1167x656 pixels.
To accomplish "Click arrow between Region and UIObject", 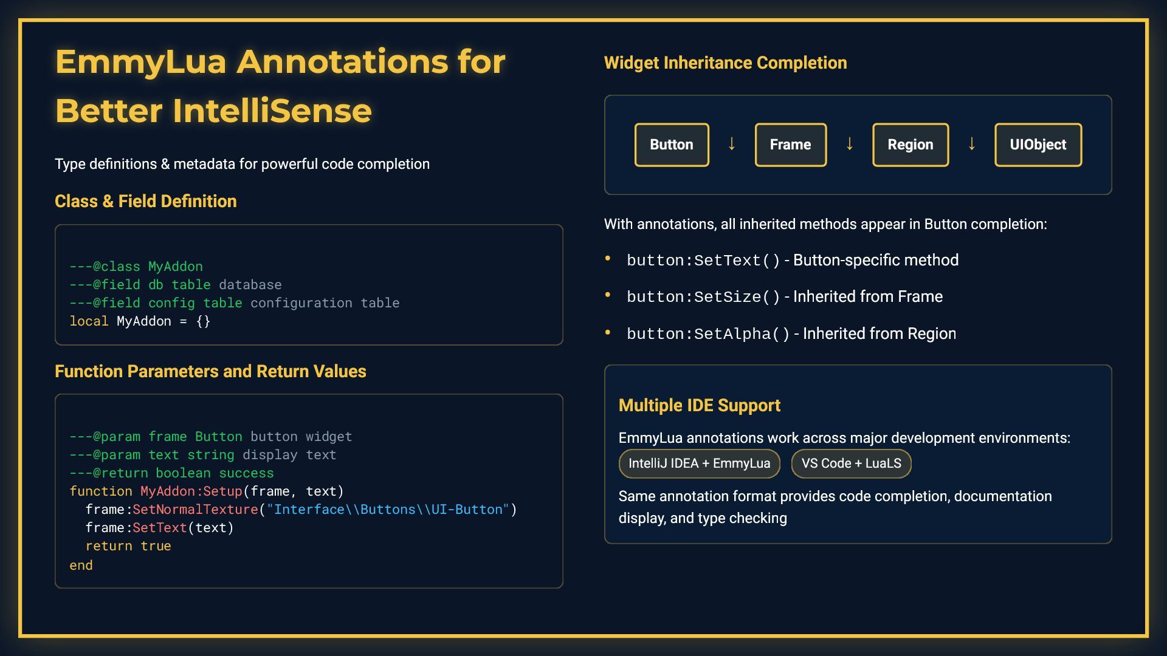I will click(x=971, y=144).
